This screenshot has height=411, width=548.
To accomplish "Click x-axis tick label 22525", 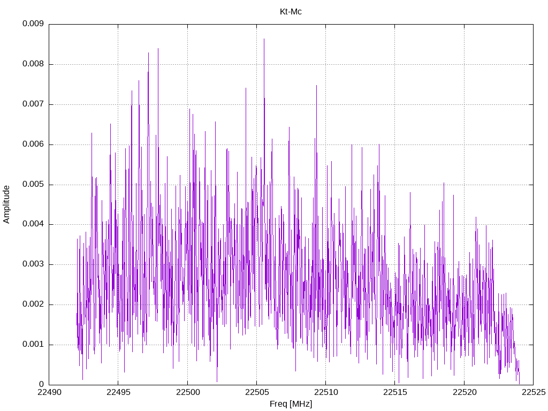I will tap(534, 392).
